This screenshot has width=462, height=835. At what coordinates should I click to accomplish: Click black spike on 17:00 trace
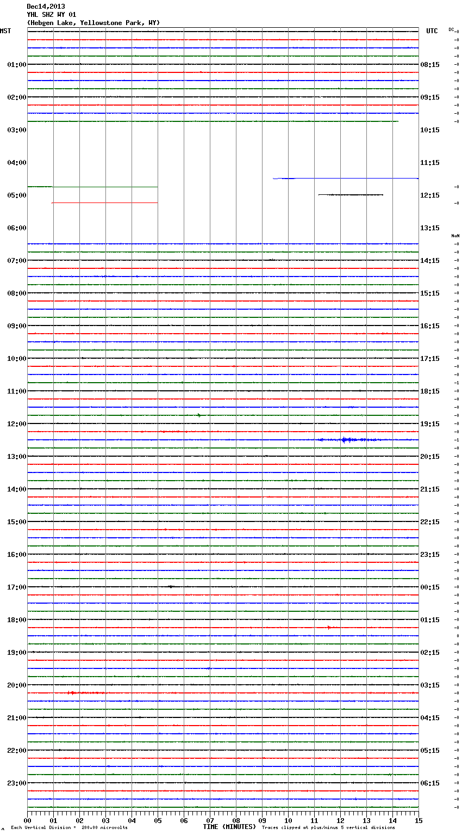click(171, 587)
